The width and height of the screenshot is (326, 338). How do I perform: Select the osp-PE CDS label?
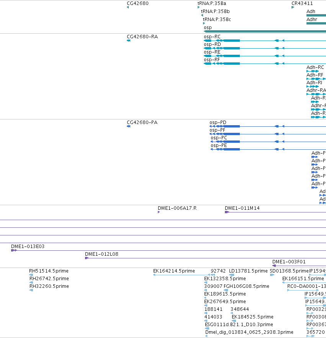click(x=219, y=145)
